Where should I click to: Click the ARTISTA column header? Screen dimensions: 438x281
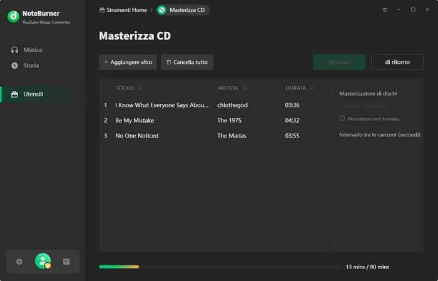click(228, 88)
